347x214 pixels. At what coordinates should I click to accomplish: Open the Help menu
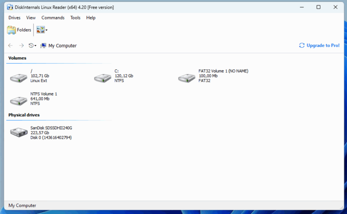(91, 18)
